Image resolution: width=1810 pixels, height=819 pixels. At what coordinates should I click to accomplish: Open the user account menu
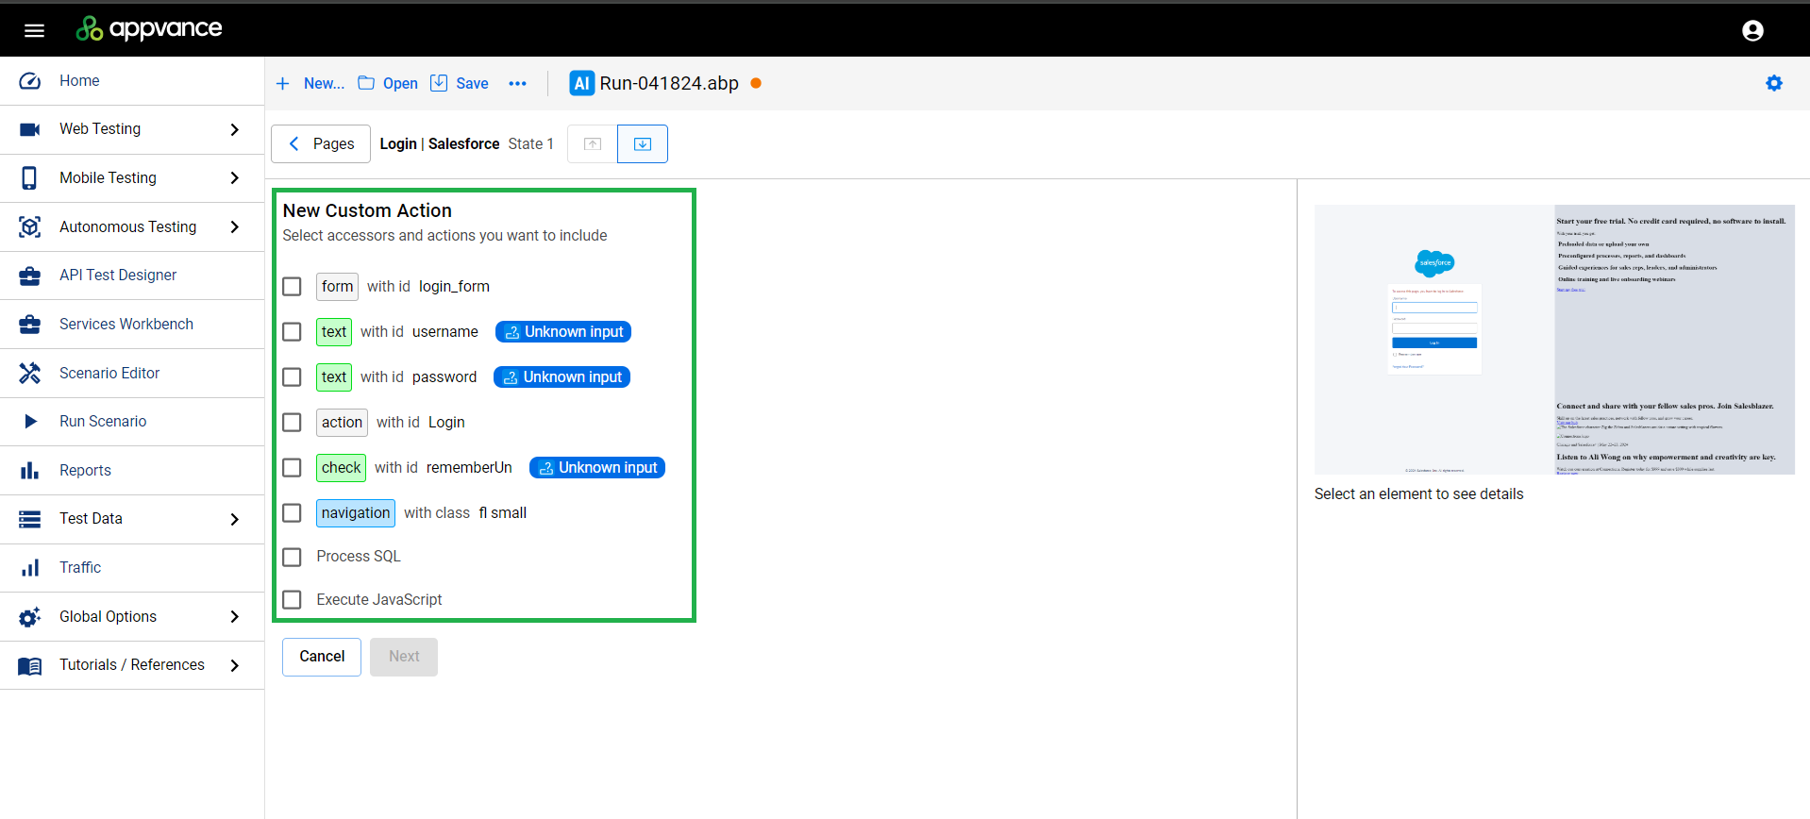pyautogui.click(x=1752, y=30)
